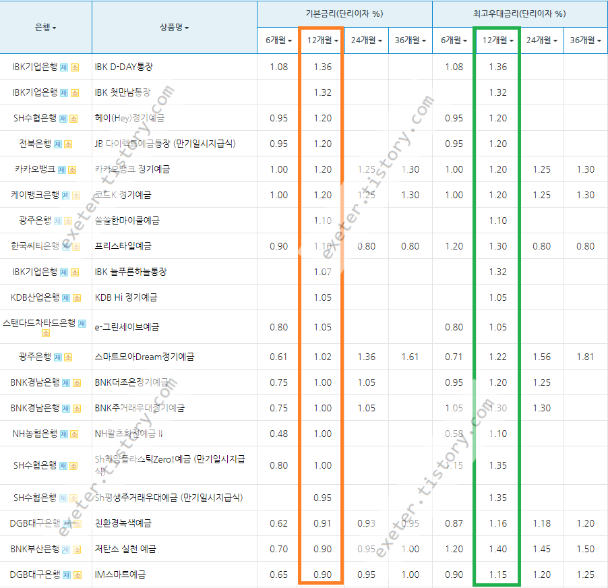
Task: Click the 재 badge beside 카카오뱅크
Action: click(61, 170)
